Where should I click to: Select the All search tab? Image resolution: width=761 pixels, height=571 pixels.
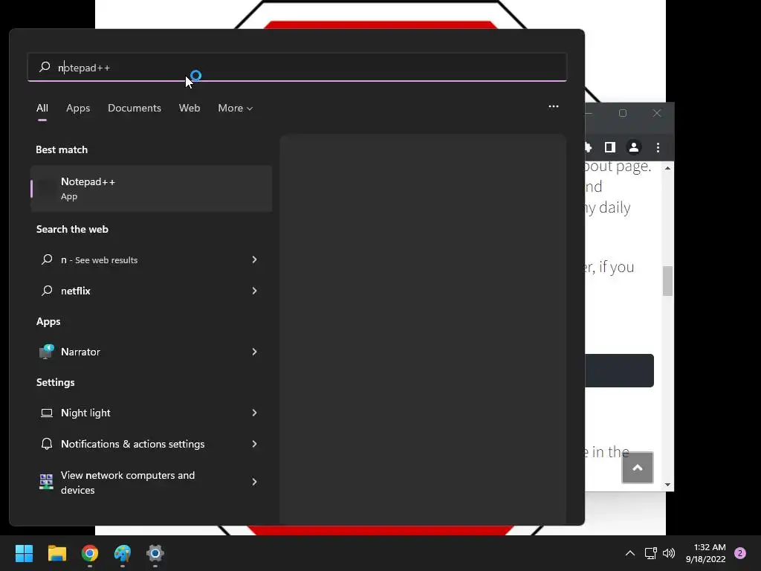[x=42, y=108]
